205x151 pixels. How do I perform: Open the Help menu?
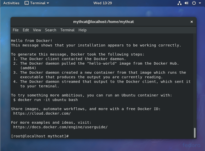(83, 30)
